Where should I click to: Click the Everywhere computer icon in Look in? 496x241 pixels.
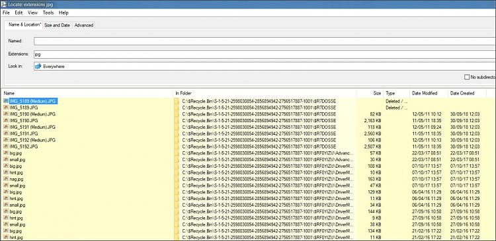click(38, 66)
